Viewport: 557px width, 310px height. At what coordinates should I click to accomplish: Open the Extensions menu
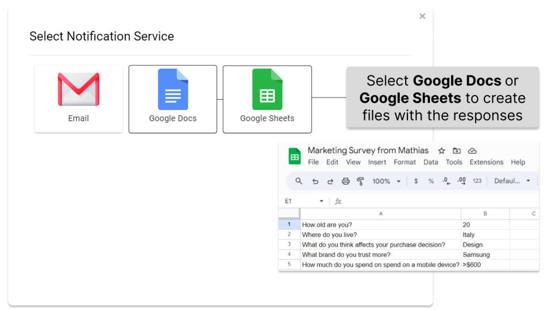486,162
